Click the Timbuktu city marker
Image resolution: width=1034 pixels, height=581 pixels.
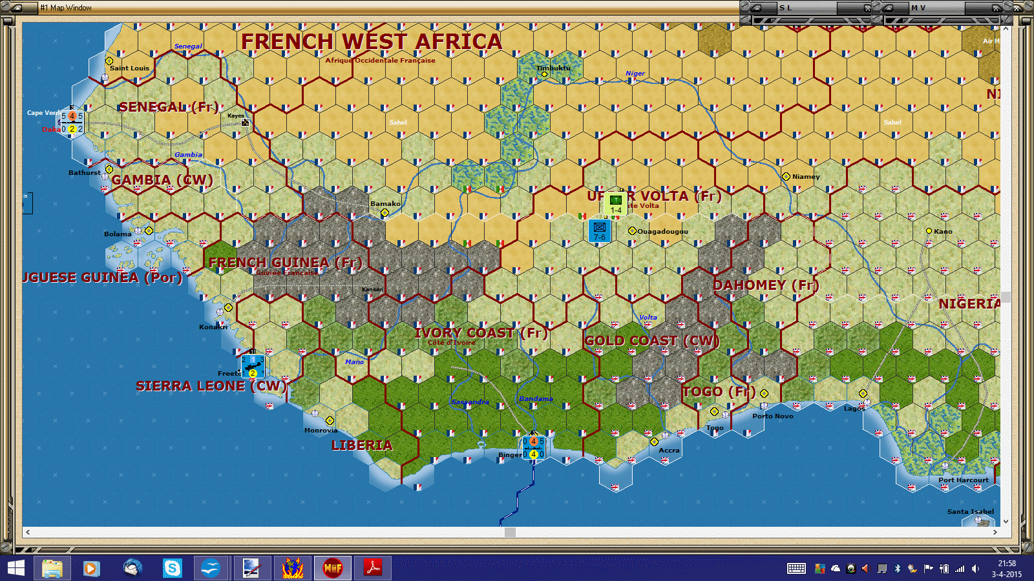(544, 74)
